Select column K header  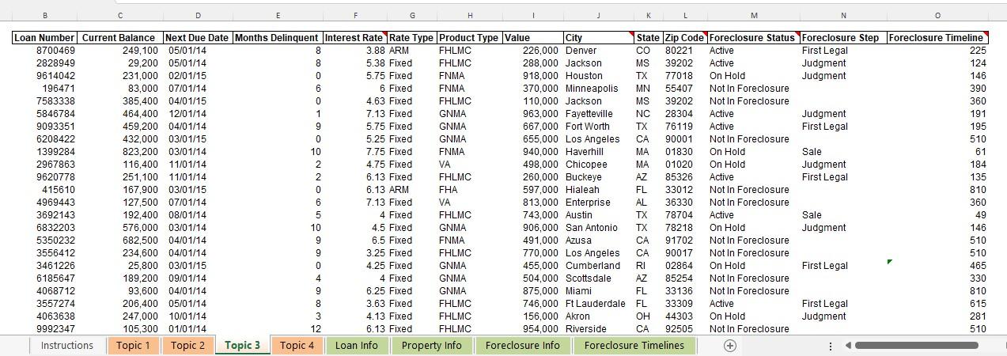(x=649, y=15)
